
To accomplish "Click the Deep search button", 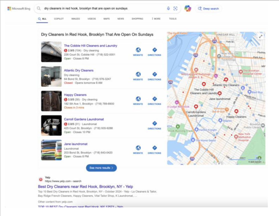I will click(208, 8).
